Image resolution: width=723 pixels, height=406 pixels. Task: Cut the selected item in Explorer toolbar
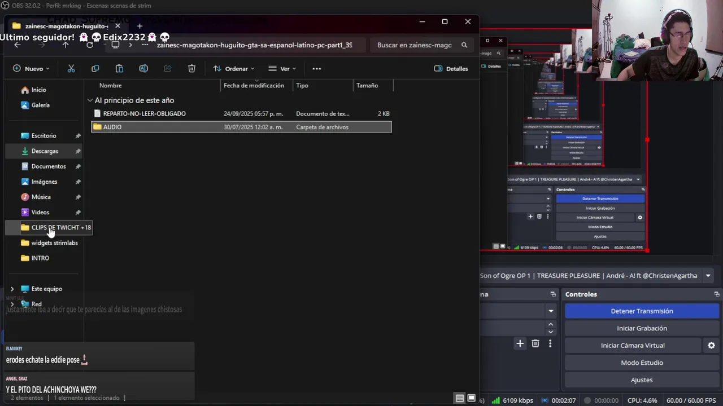pyautogui.click(x=71, y=69)
